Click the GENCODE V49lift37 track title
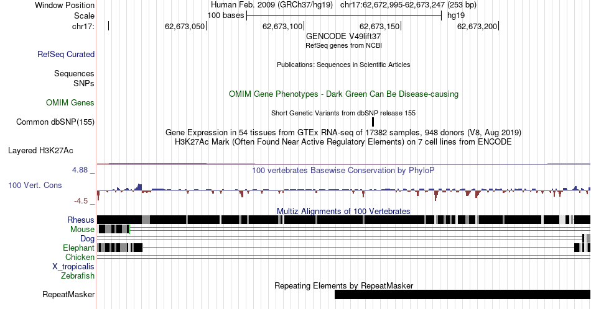 [343, 37]
